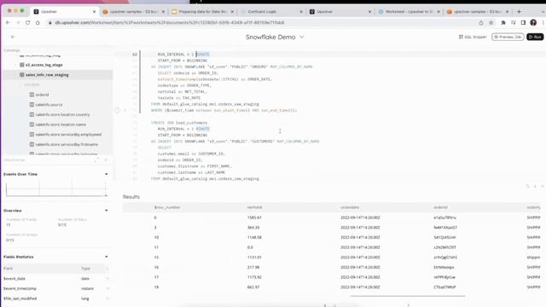Viewport: 546px width, 307px height.
Task: Click the browser back button
Action: (8, 23)
